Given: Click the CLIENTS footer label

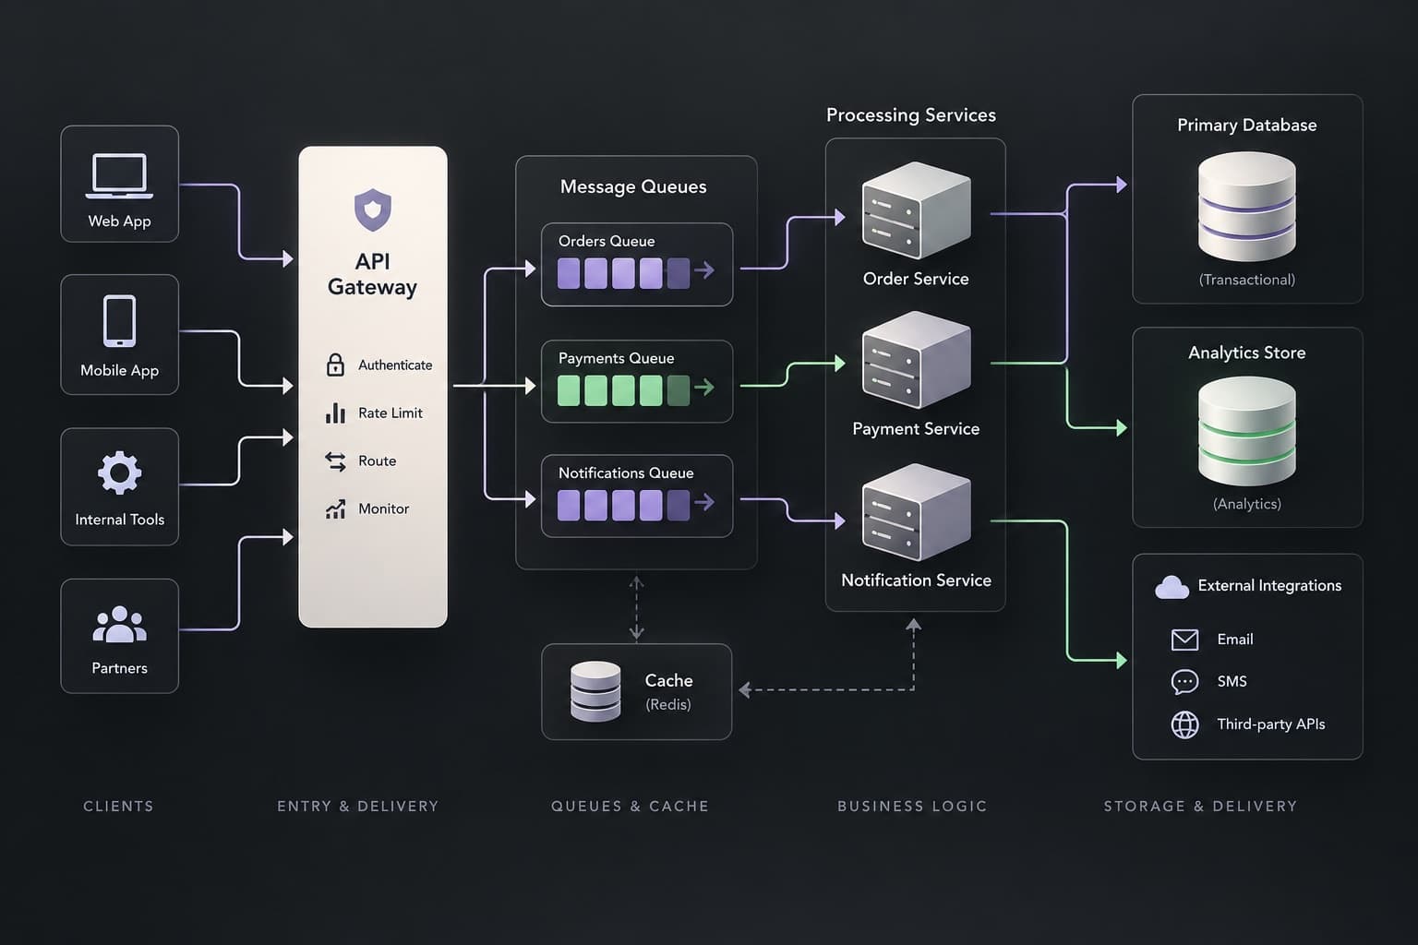Looking at the screenshot, I should tap(118, 806).
